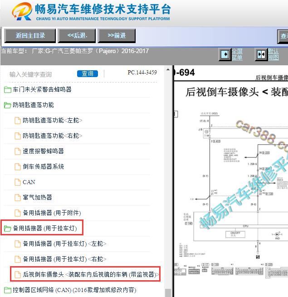The image size is (288, 297).
Task: Click document icon beside 备用插接器 (用于附件)
Action: (18, 213)
